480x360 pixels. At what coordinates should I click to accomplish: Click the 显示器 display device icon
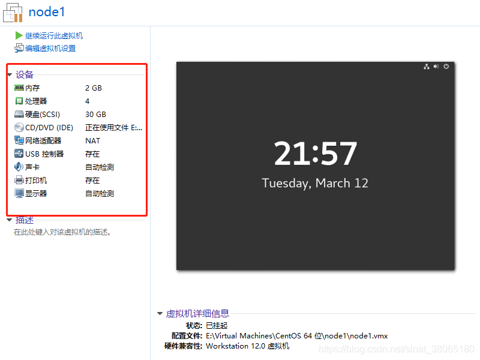click(19, 193)
